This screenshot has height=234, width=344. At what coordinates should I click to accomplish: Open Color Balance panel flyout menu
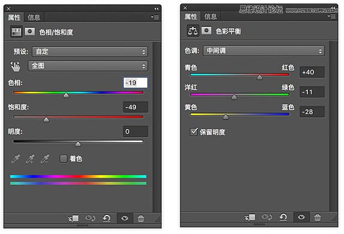coord(332,16)
